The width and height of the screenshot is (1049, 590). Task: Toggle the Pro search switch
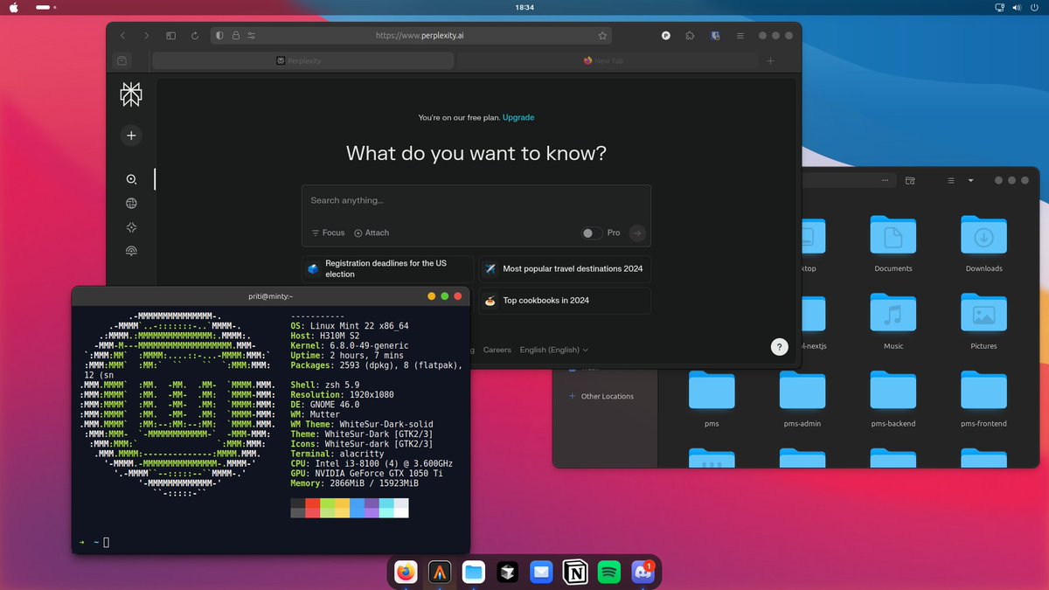(592, 233)
